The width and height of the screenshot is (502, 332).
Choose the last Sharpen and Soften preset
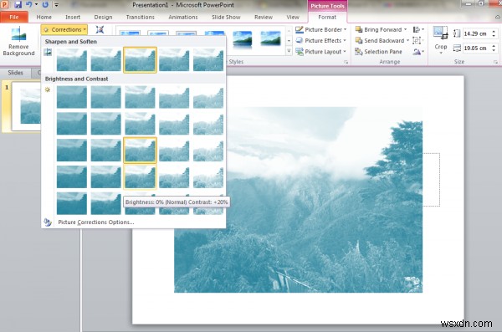(208, 60)
